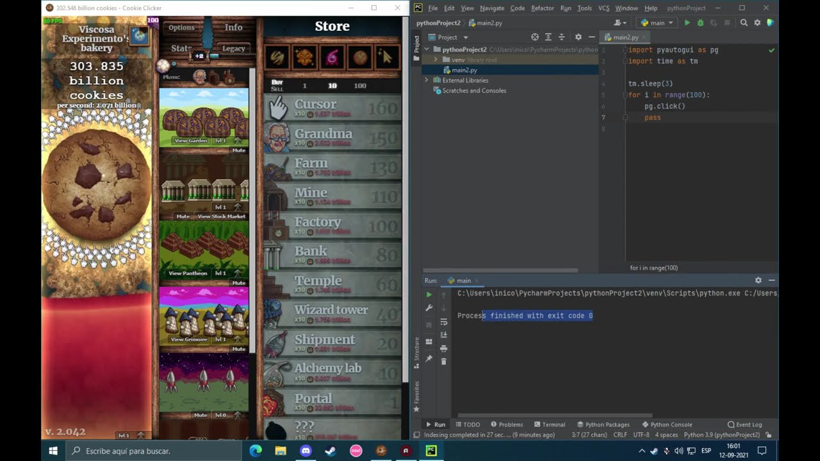Viewport: 820px width, 461px height.
Task: Set purchase amount to 100
Action: coord(360,86)
